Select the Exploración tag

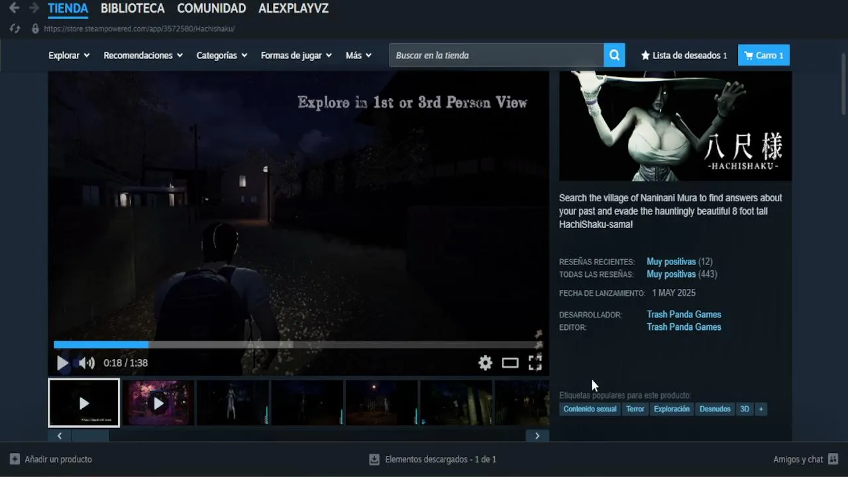click(672, 409)
